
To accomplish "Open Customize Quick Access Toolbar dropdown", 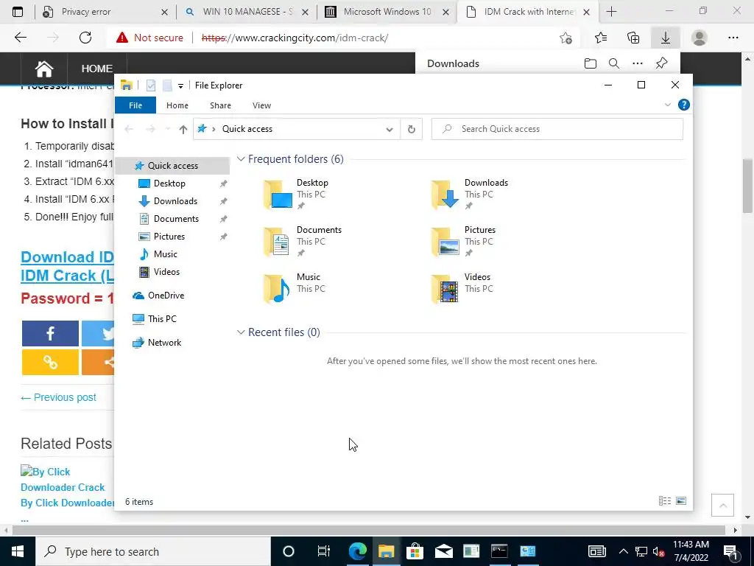I will tap(180, 86).
